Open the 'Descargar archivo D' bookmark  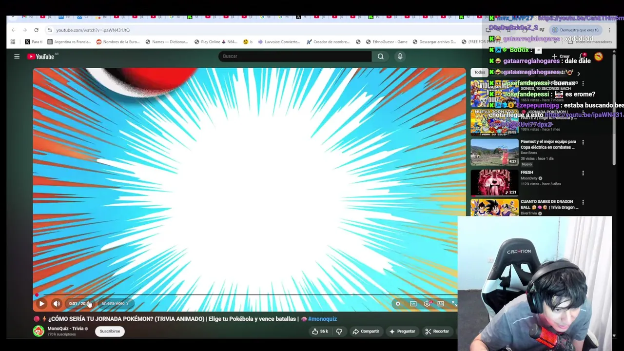click(x=434, y=42)
